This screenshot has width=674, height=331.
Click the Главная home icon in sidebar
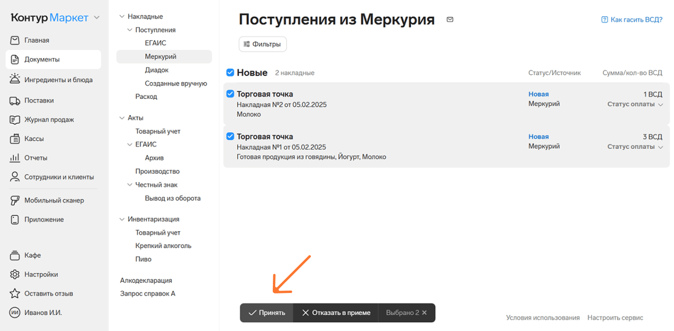tap(15, 40)
